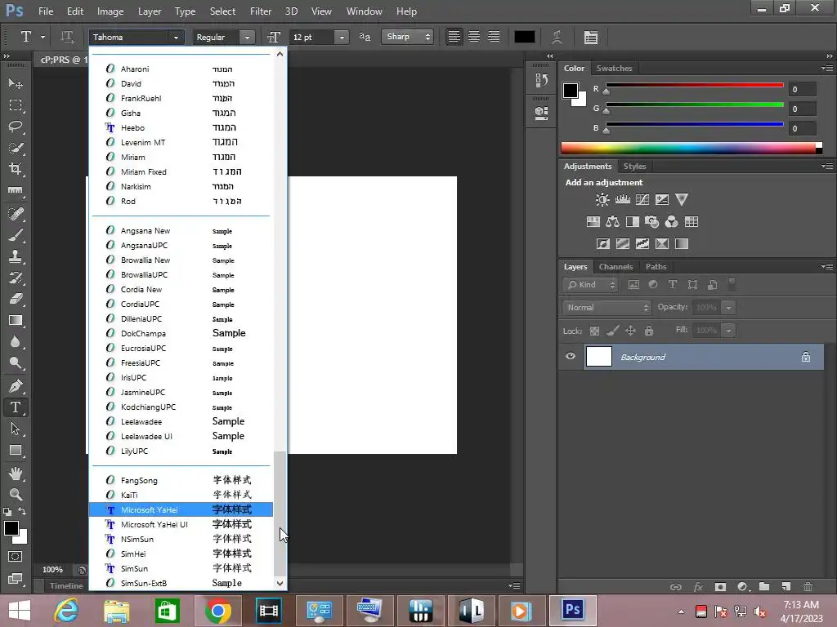Screen dimensions: 837x627
Task: Select the Healing Brush tool
Action: (x=16, y=214)
